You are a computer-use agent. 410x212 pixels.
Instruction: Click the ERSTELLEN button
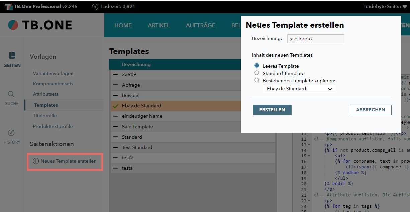[x=272, y=110]
